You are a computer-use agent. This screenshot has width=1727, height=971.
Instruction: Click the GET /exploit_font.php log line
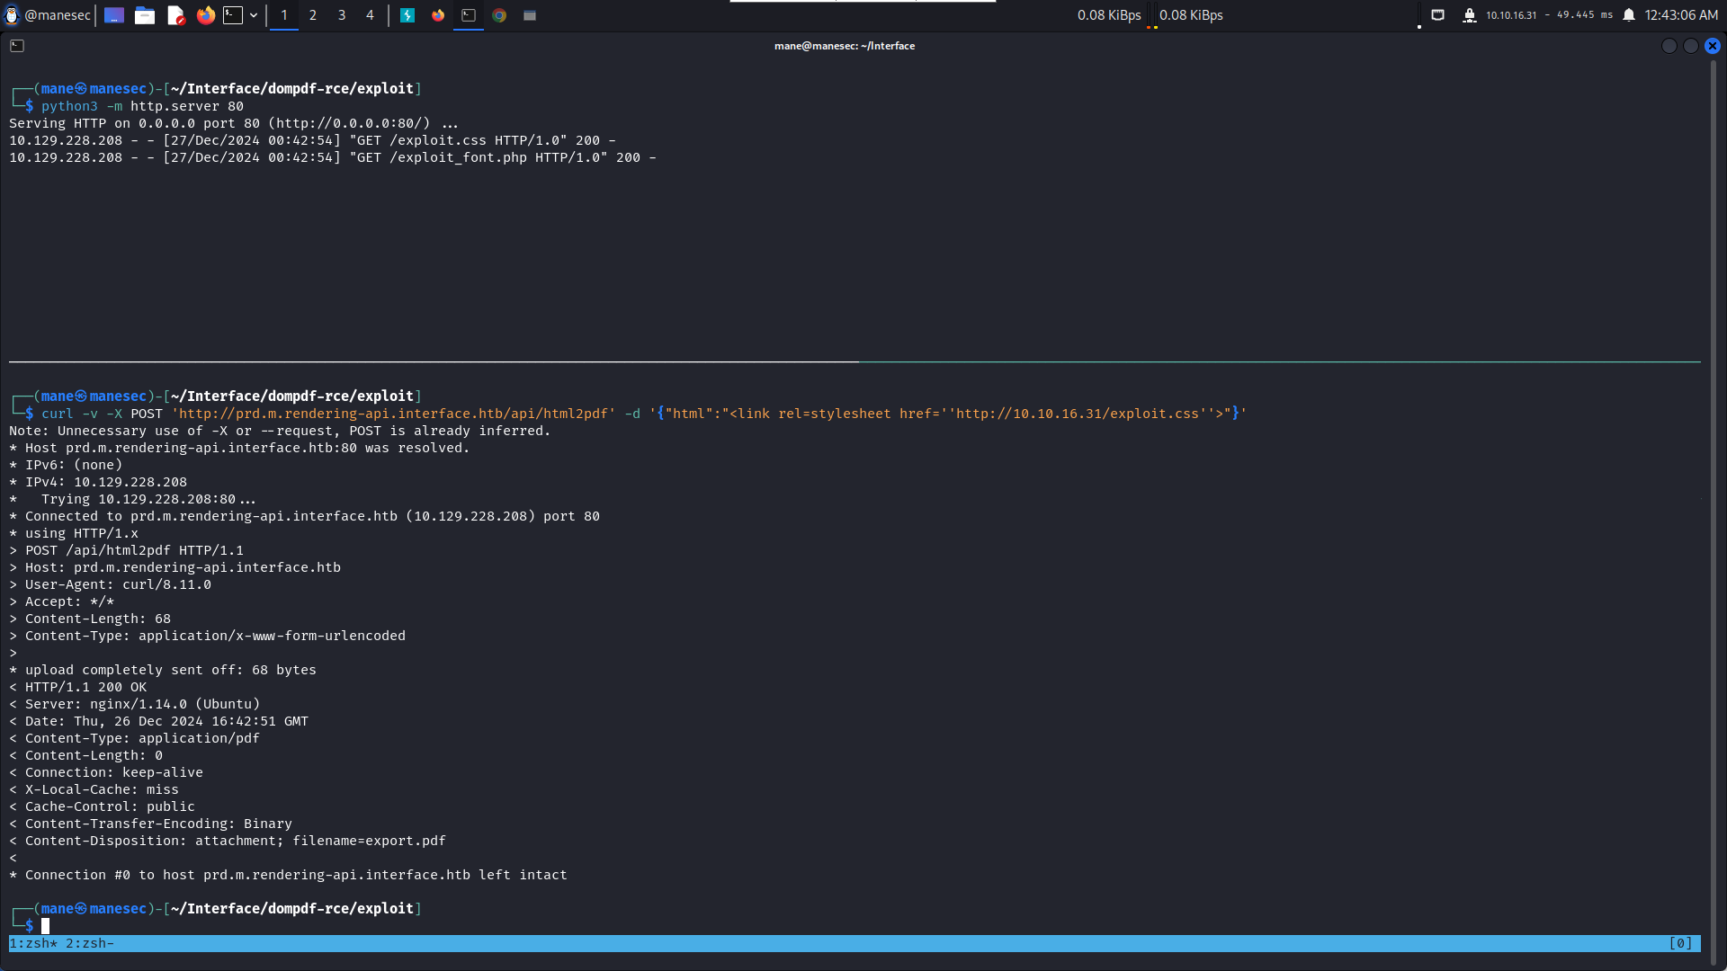coord(333,157)
